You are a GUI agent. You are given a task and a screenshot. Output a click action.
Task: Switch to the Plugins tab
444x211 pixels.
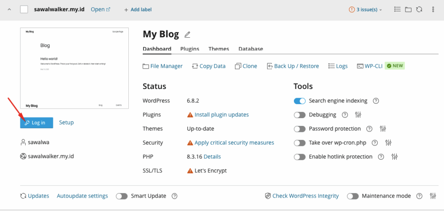click(190, 49)
